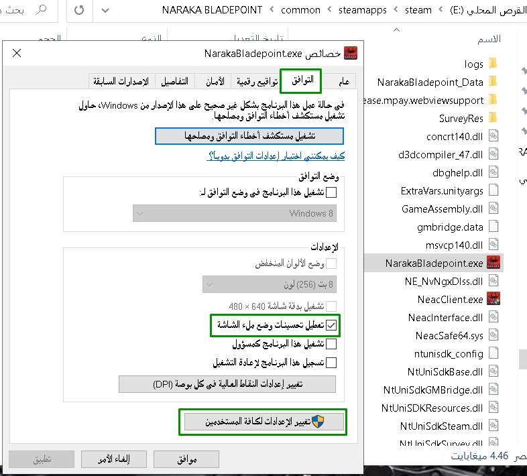Select the ntunisdk_config file icon

[x=493, y=353]
